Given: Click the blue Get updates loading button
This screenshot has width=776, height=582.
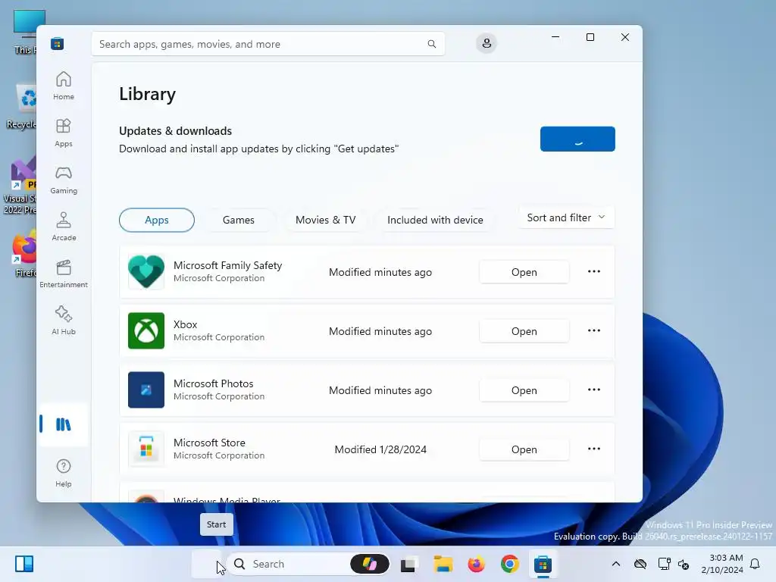Looking at the screenshot, I should 577,139.
